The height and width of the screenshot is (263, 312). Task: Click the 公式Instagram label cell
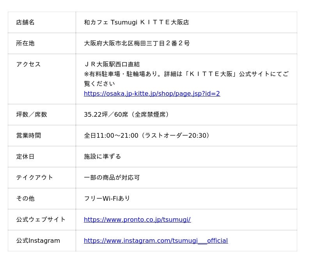tap(38, 241)
